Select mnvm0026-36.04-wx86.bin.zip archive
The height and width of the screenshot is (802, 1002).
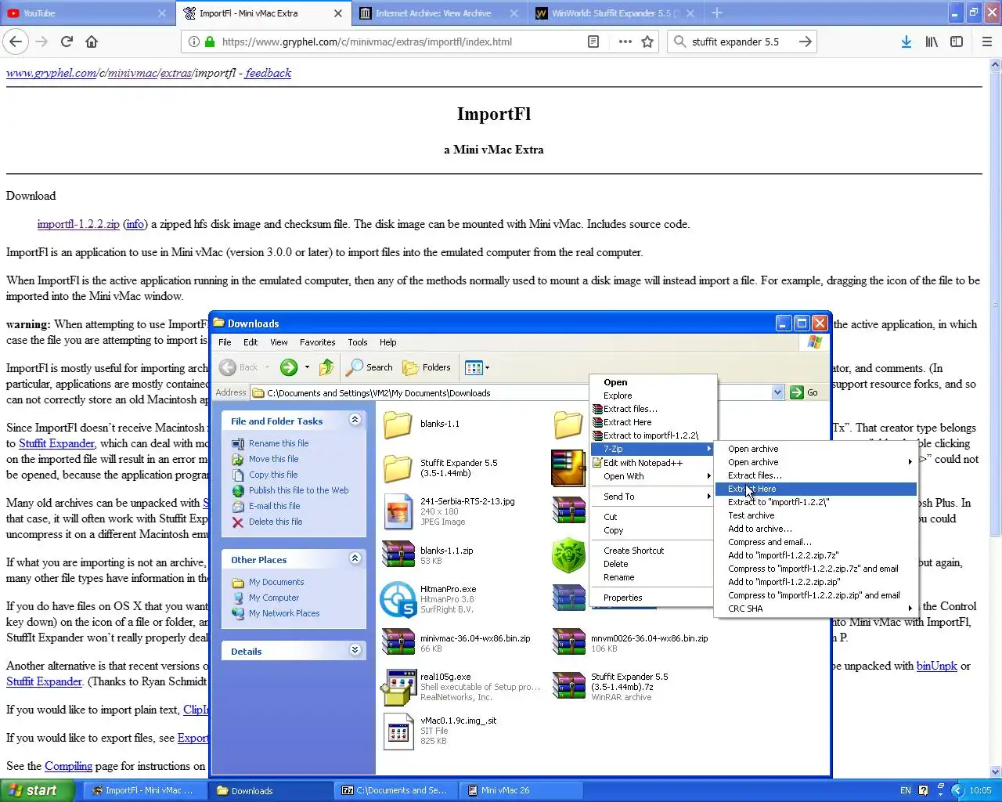coord(568,643)
